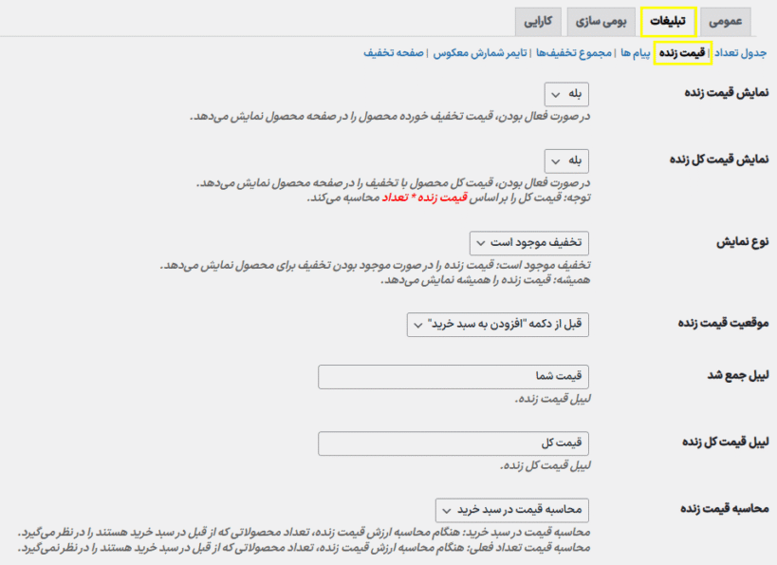The image size is (777, 565).
Task: Click the لیبل جمع شد text field
Action: tap(453, 377)
